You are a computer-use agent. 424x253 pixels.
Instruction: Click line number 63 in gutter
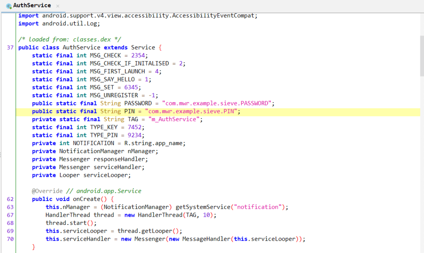(x=10, y=207)
